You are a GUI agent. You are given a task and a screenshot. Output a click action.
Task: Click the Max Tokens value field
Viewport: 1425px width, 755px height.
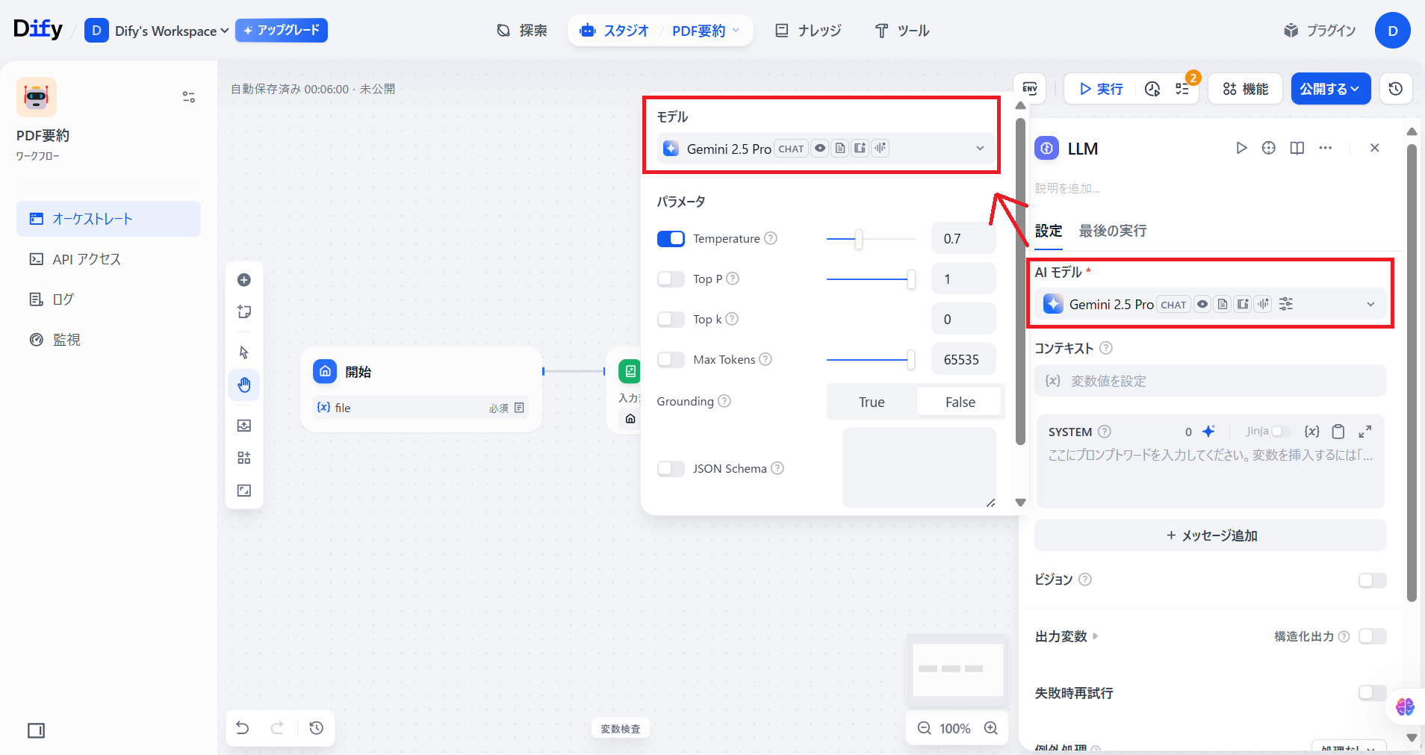click(963, 360)
